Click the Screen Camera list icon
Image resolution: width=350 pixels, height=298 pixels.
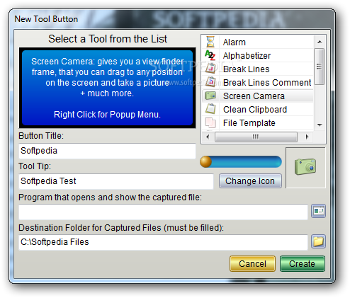[x=210, y=96]
